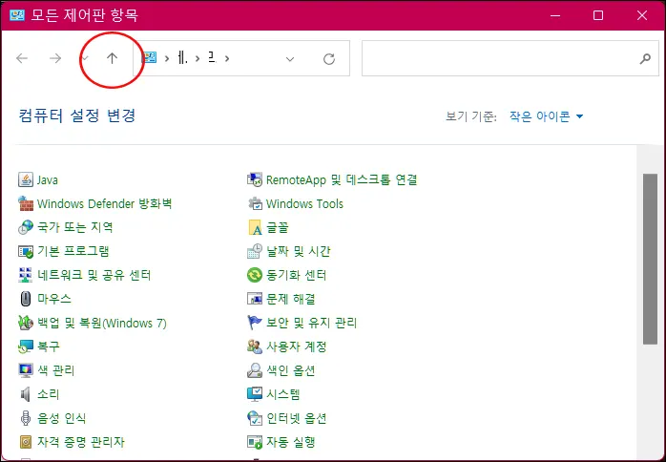Open the Windows Tools link
Image resolution: width=666 pixels, height=462 pixels.
pos(304,203)
